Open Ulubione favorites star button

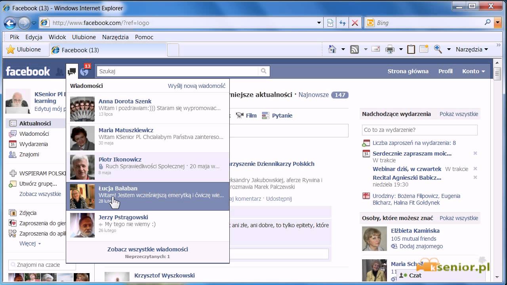click(24, 49)
